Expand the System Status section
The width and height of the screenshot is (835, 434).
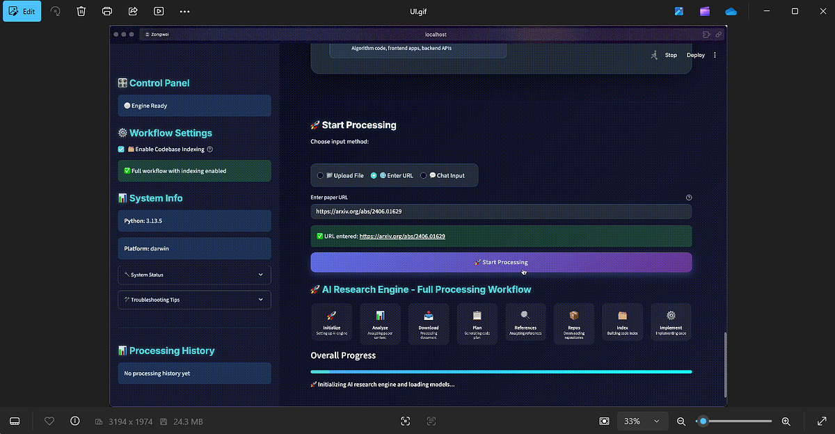coord(194,274)
